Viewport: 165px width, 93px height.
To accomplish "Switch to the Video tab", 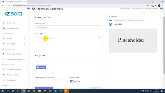I will click(x=47, y=17).
